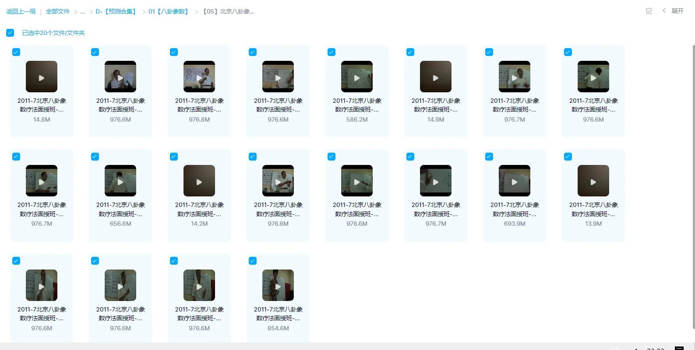Screen dimensions: 695x350
Task: Navigate to 01【八卦象数】 folder
Action: pos(169,11)
